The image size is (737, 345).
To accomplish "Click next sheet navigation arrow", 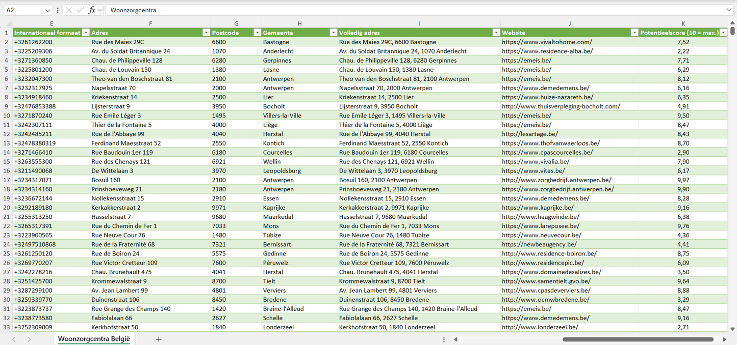I will click(x=29, y=339).
